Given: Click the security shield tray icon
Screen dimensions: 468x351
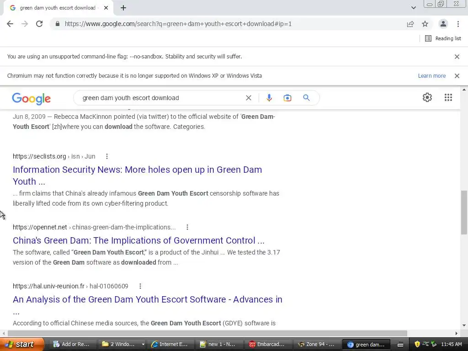Looking at the screenshot, I should [417, 344].
